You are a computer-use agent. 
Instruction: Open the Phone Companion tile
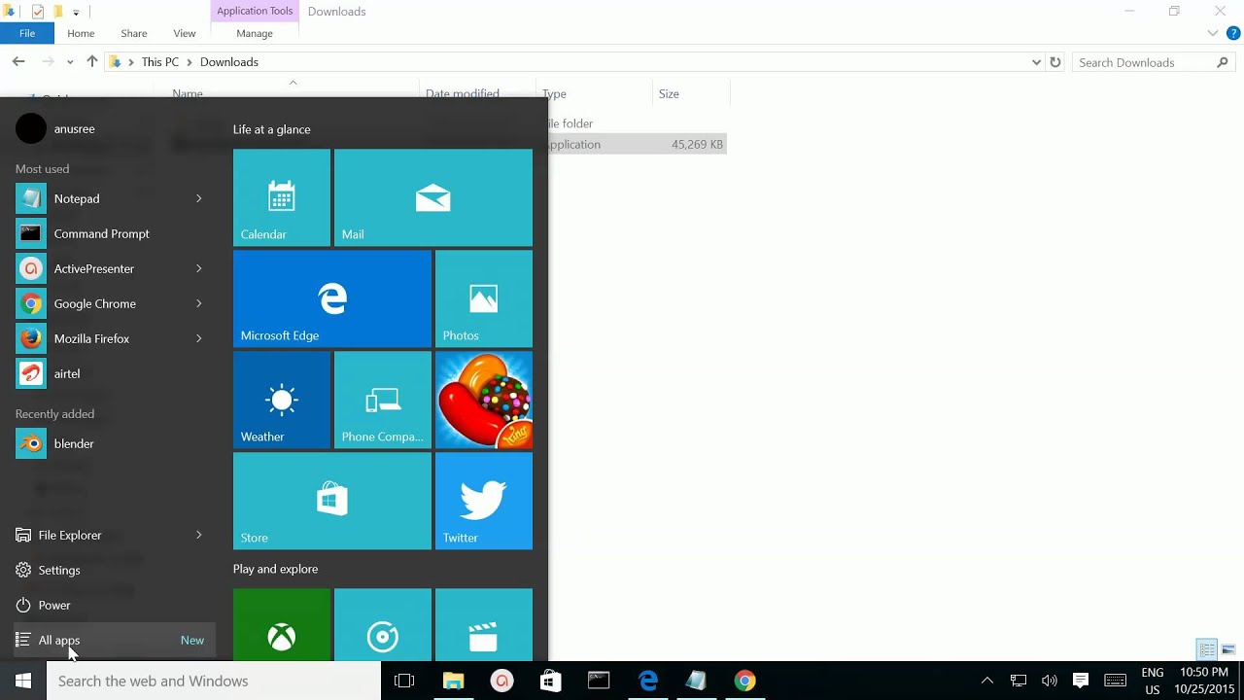point(383,400)
